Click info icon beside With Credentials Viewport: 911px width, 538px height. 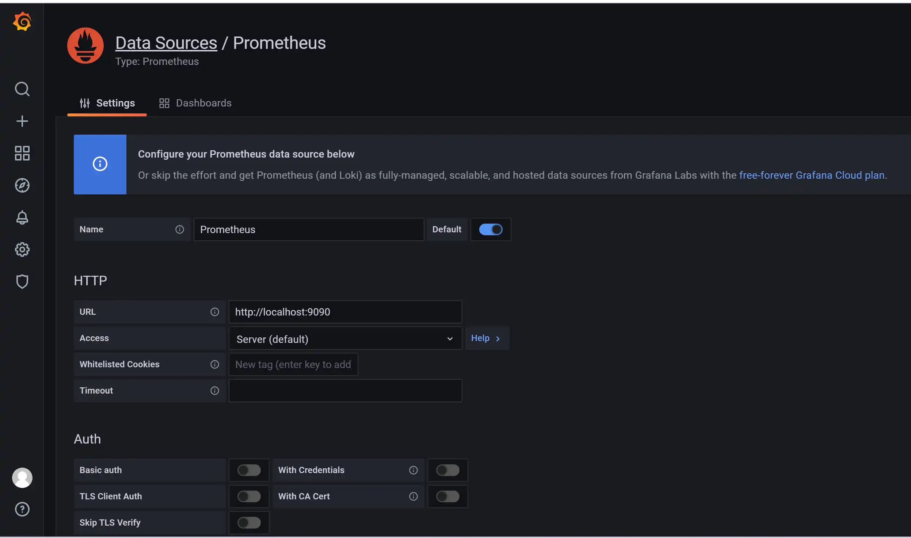point(413,470)
